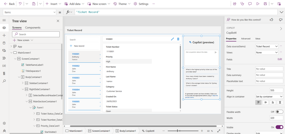
Task: Click the Undo icon in top toolbar
Action: [20, 4]
